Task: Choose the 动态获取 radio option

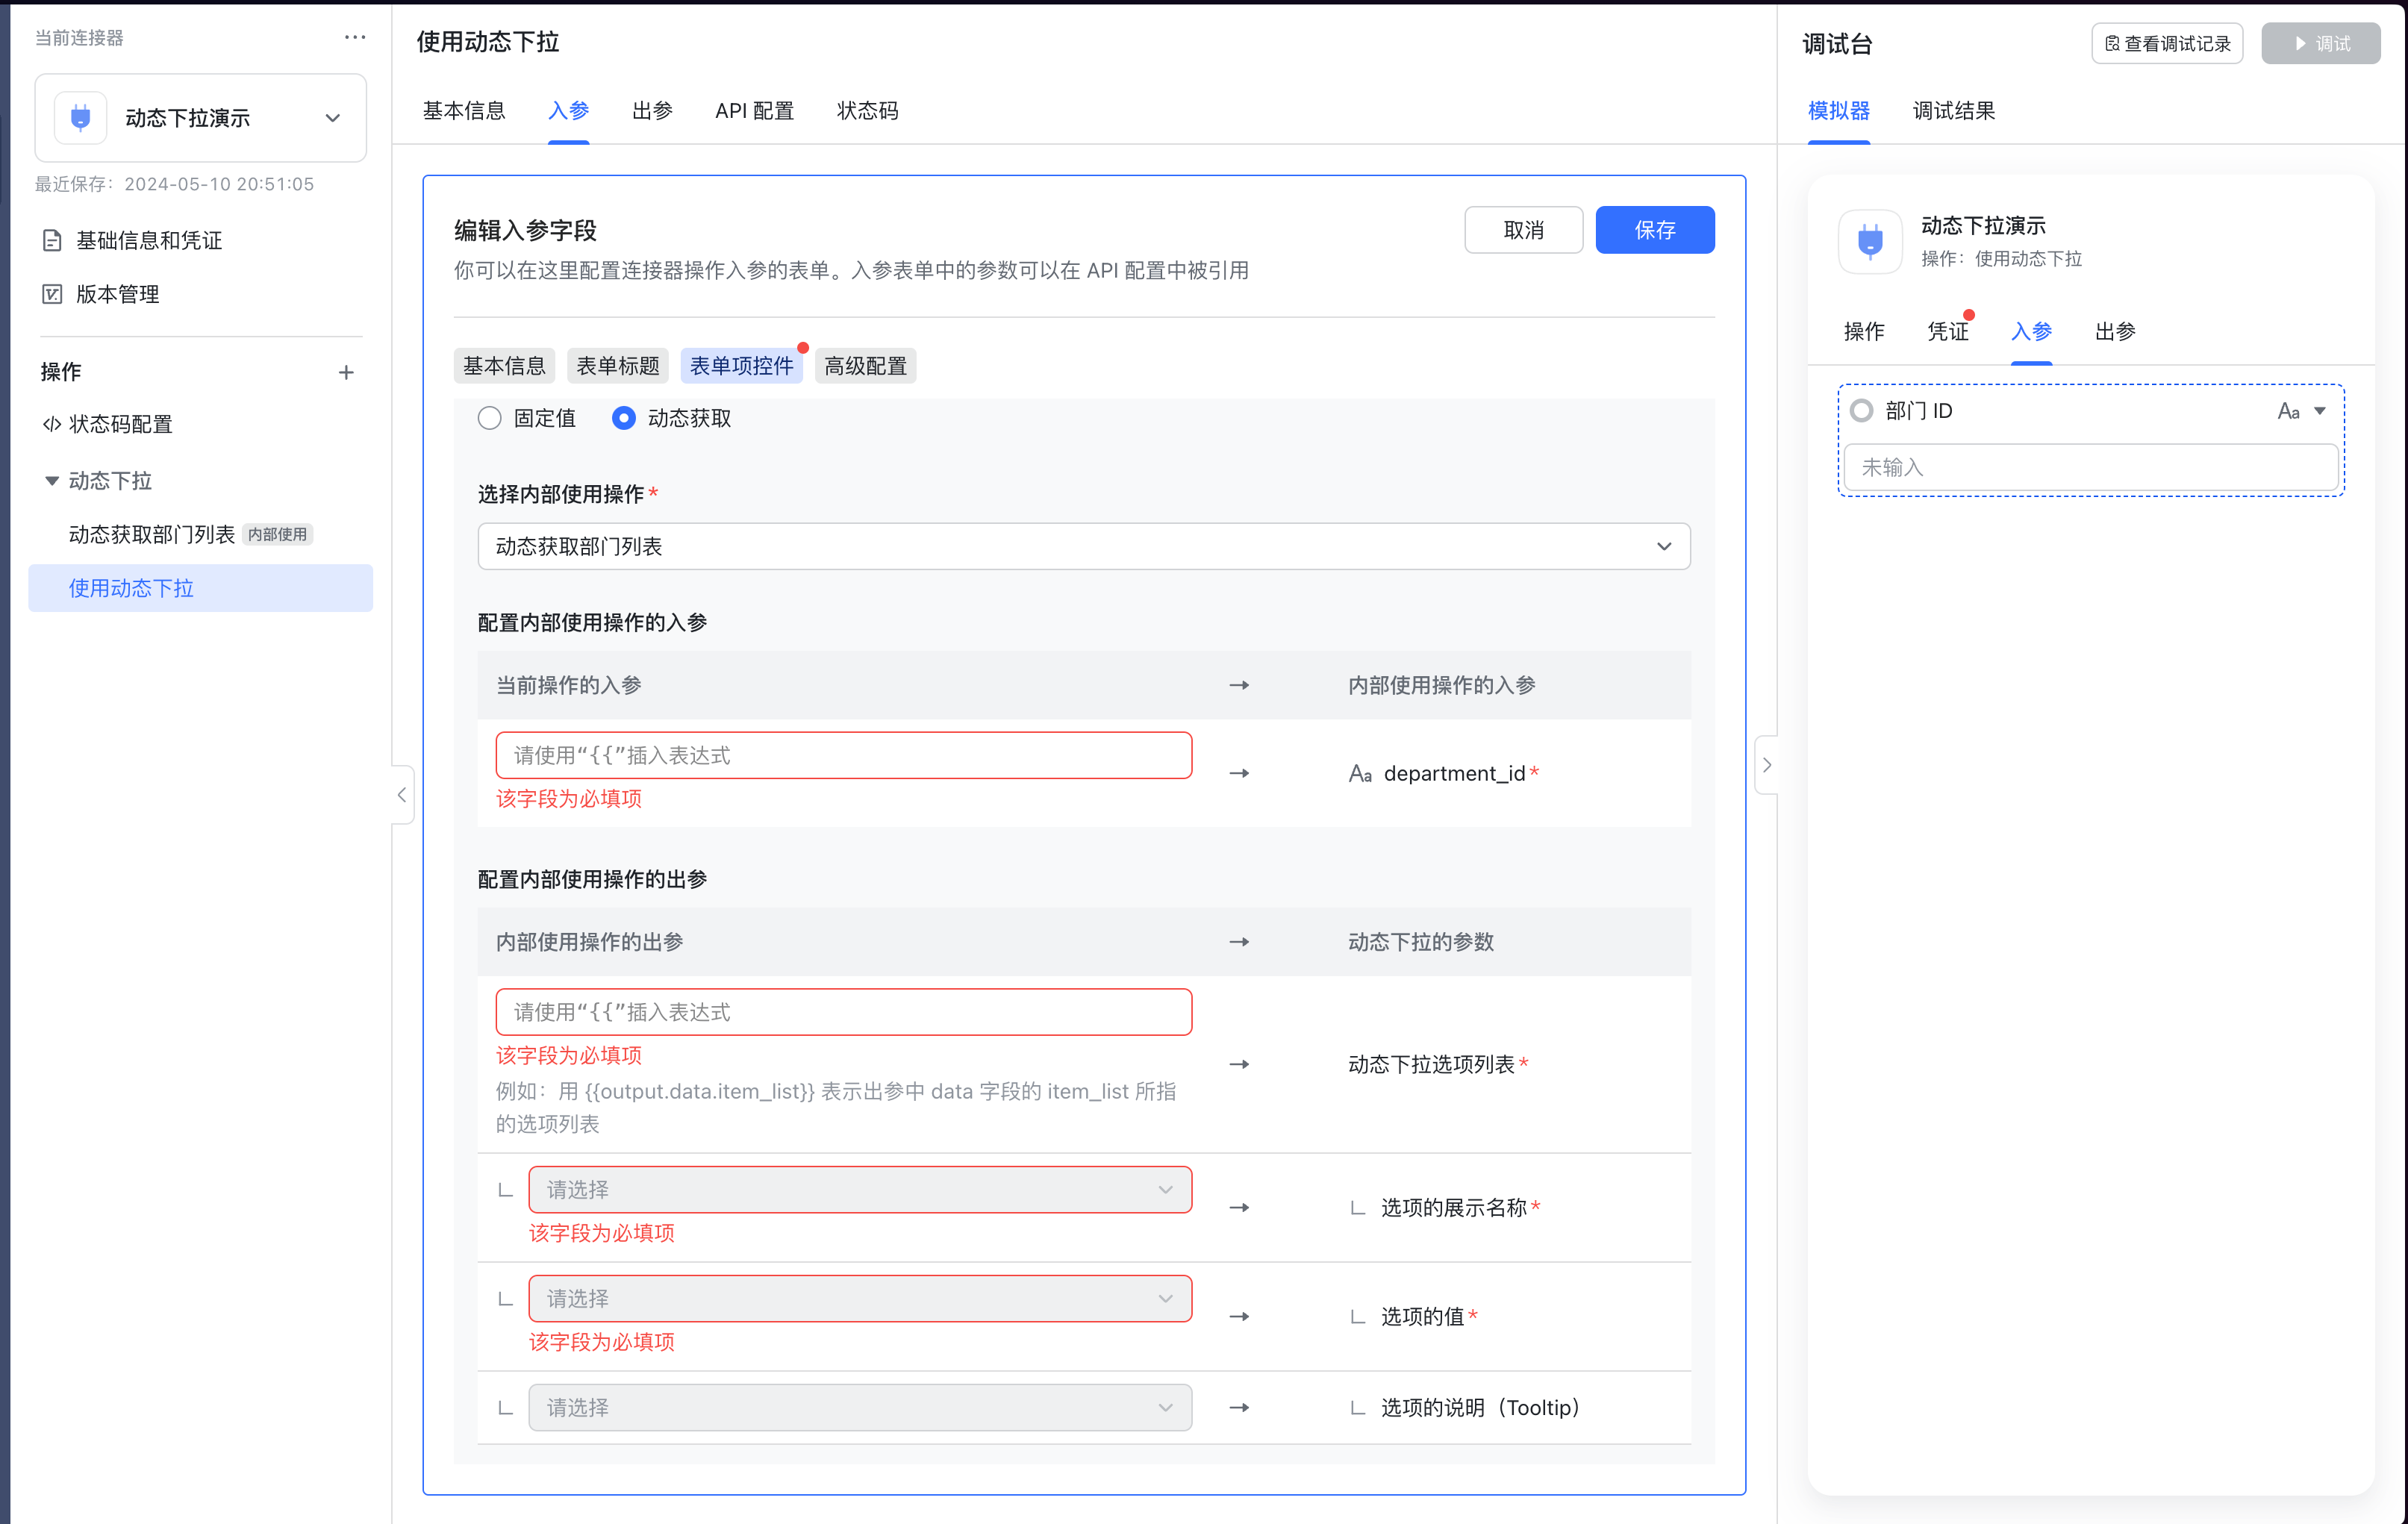Action: (x=623, y=418)
